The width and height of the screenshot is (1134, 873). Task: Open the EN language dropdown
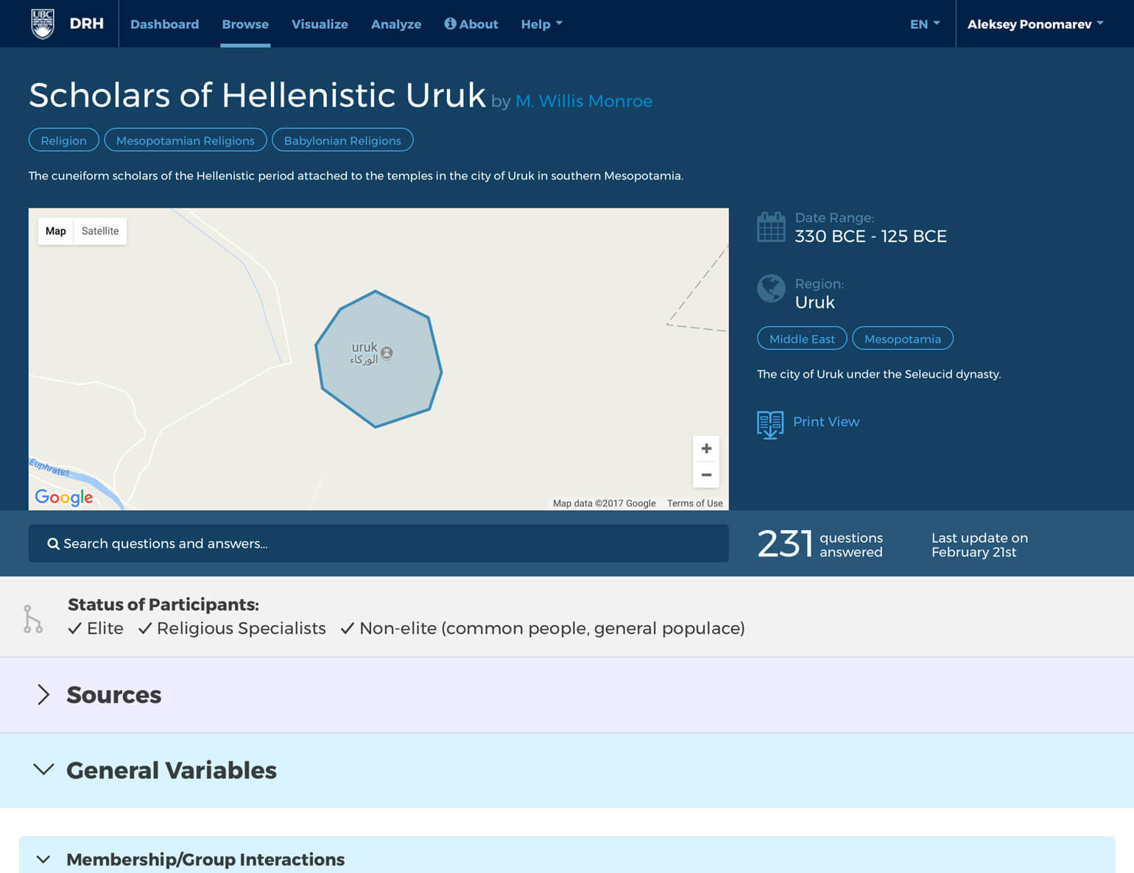click(924, 24)
